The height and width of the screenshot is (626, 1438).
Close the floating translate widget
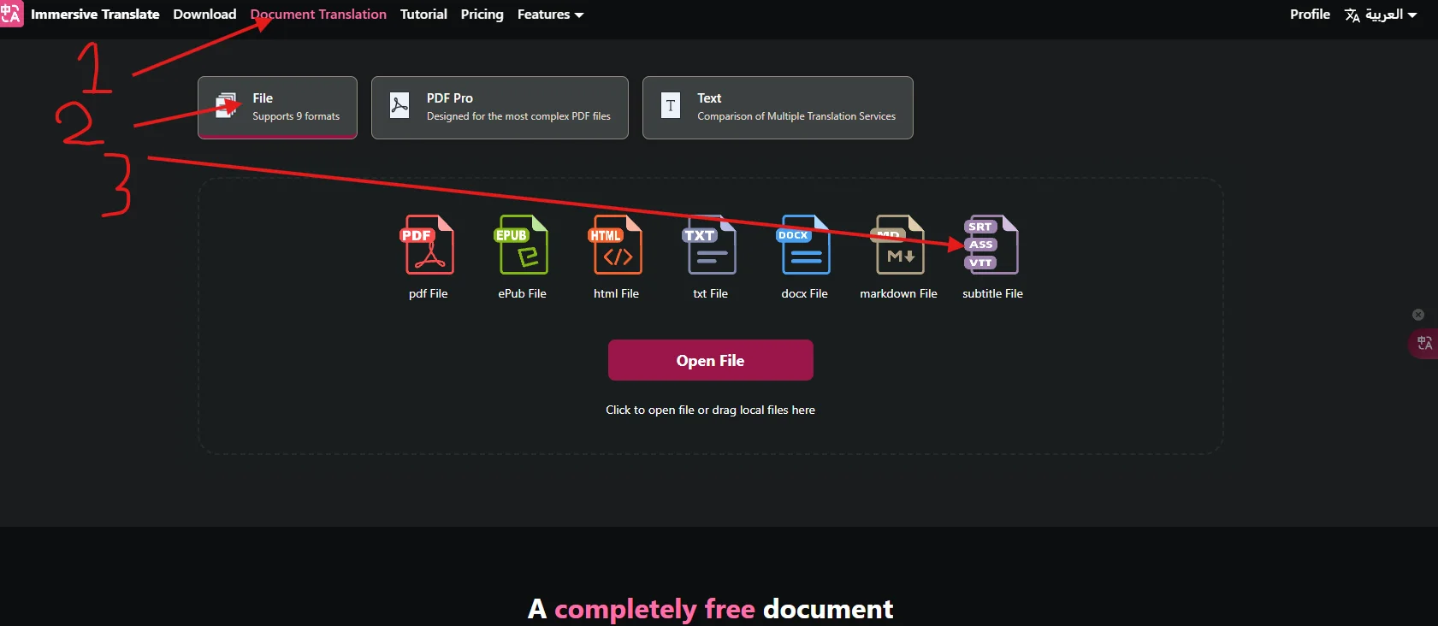click(x=1418, y=315)
